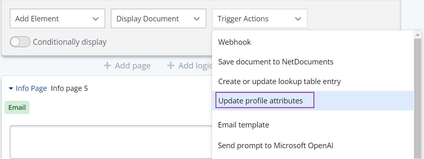Choose Send prompt to Microsoft OpenAI
This screenshot has width=424, height=159.
pos(312,145)
